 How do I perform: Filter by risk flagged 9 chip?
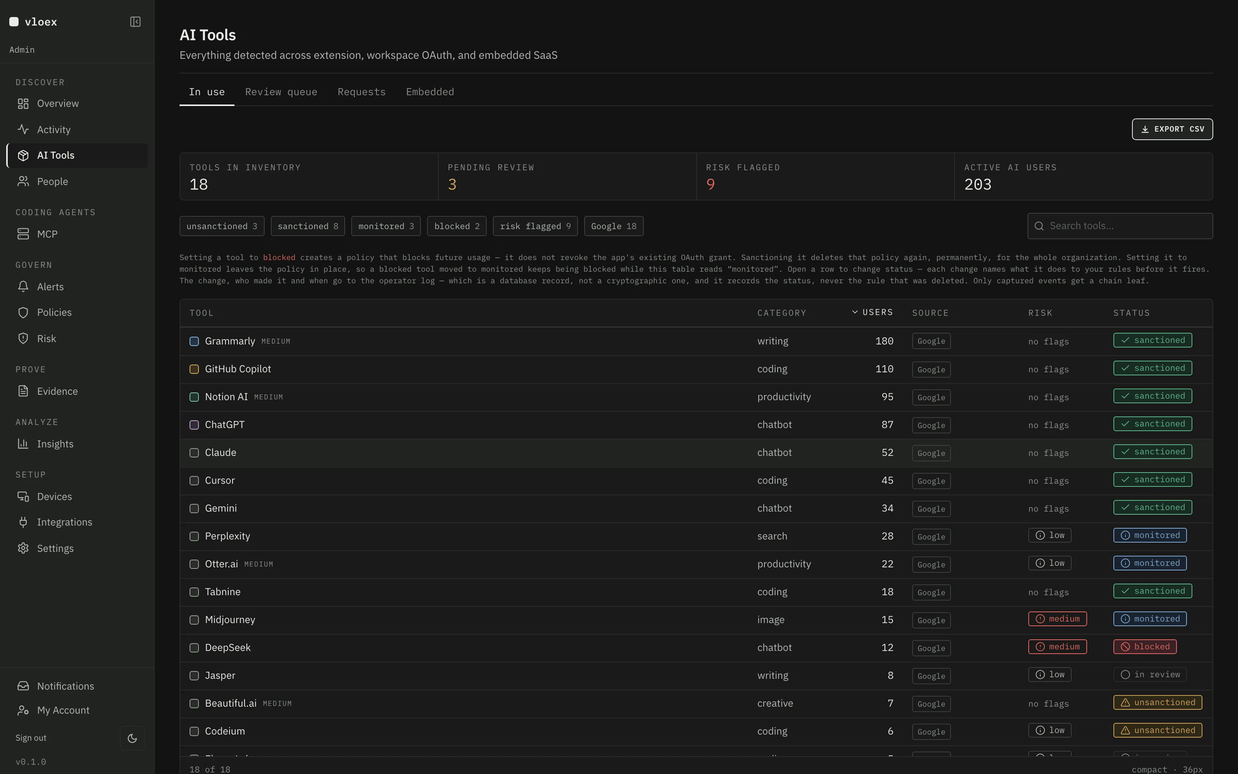tap(535, 226)
